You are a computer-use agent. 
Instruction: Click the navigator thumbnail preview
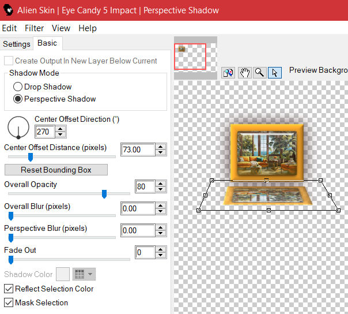tap(195, 58)
